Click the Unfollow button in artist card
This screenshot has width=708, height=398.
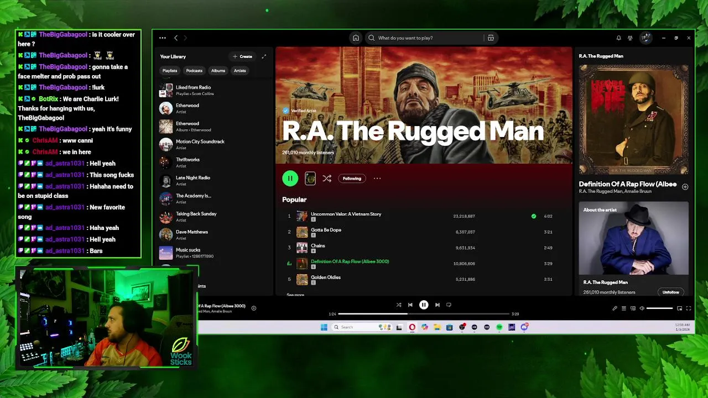[x=670, y=292]
